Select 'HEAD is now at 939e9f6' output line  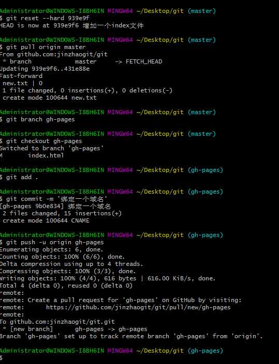point(71,25)
